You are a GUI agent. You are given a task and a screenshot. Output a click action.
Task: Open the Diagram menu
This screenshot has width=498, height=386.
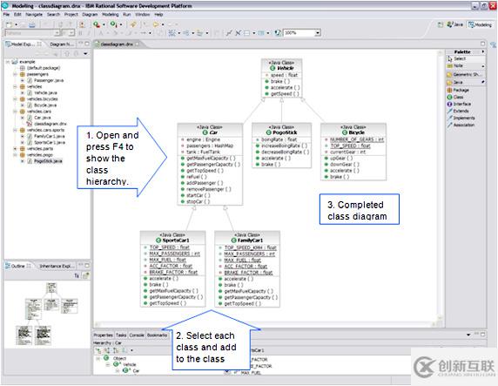click(x=90, y=14)
